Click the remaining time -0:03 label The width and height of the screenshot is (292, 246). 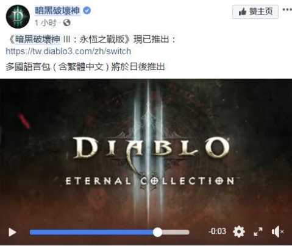click(x=217, y=231)
